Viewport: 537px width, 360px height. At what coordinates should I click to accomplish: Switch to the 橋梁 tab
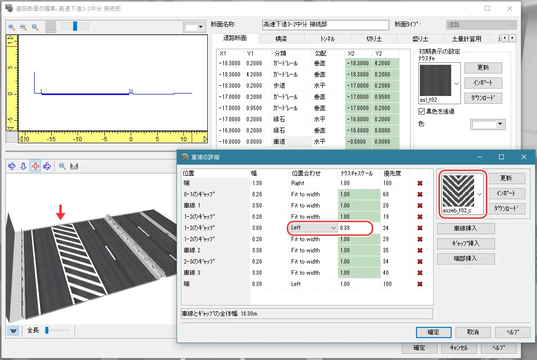pyautogui.click(x=281, y=38)
